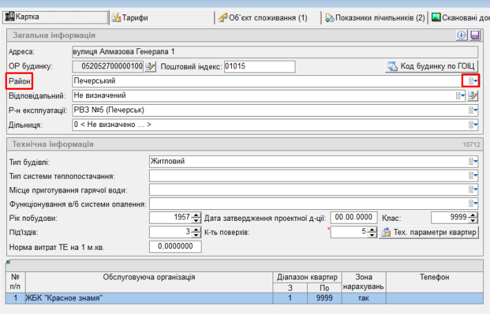Click edit icon beside Відповідальний dropdown
Screen dimensions: 490x314
pos(473,96)
